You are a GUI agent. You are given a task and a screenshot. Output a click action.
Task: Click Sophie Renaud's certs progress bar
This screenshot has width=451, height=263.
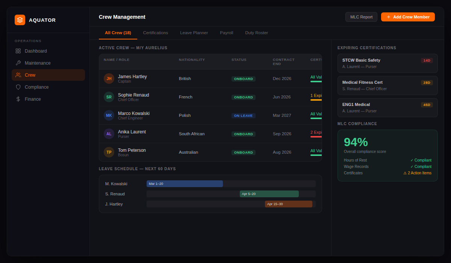click(316, 100)
